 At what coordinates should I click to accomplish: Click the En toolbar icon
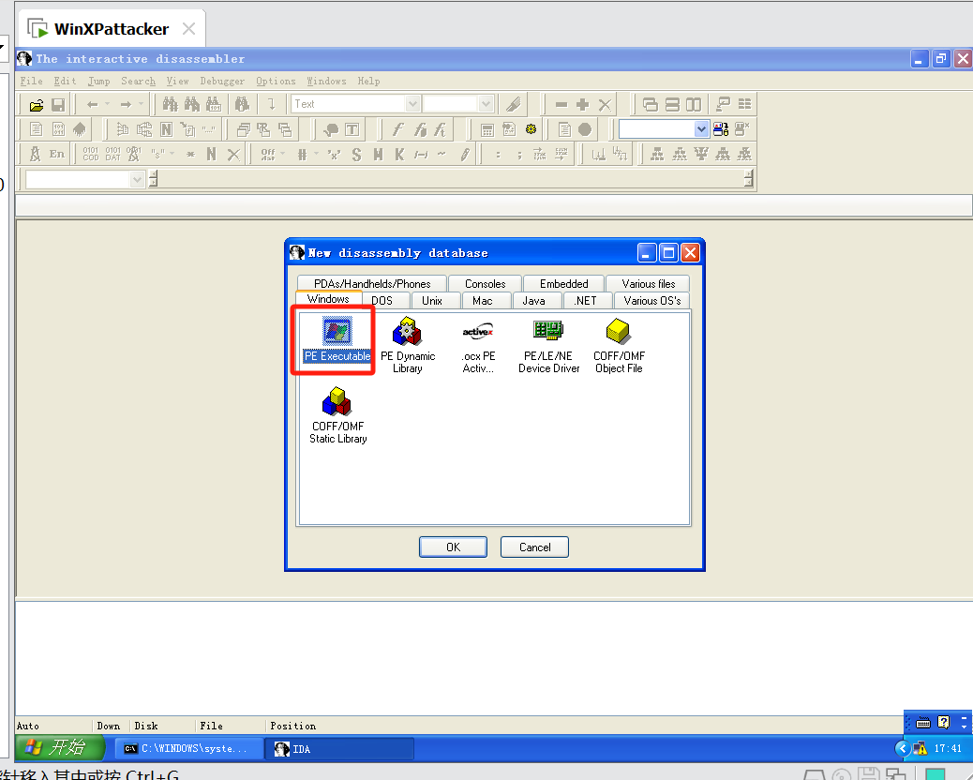[57, 154]
